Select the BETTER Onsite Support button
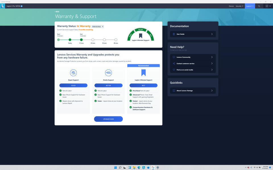The image size is (273, 170). coord(108,85)
